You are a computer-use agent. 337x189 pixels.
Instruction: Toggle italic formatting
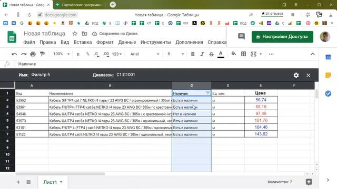pyautogui.click(x=202, y=54)
